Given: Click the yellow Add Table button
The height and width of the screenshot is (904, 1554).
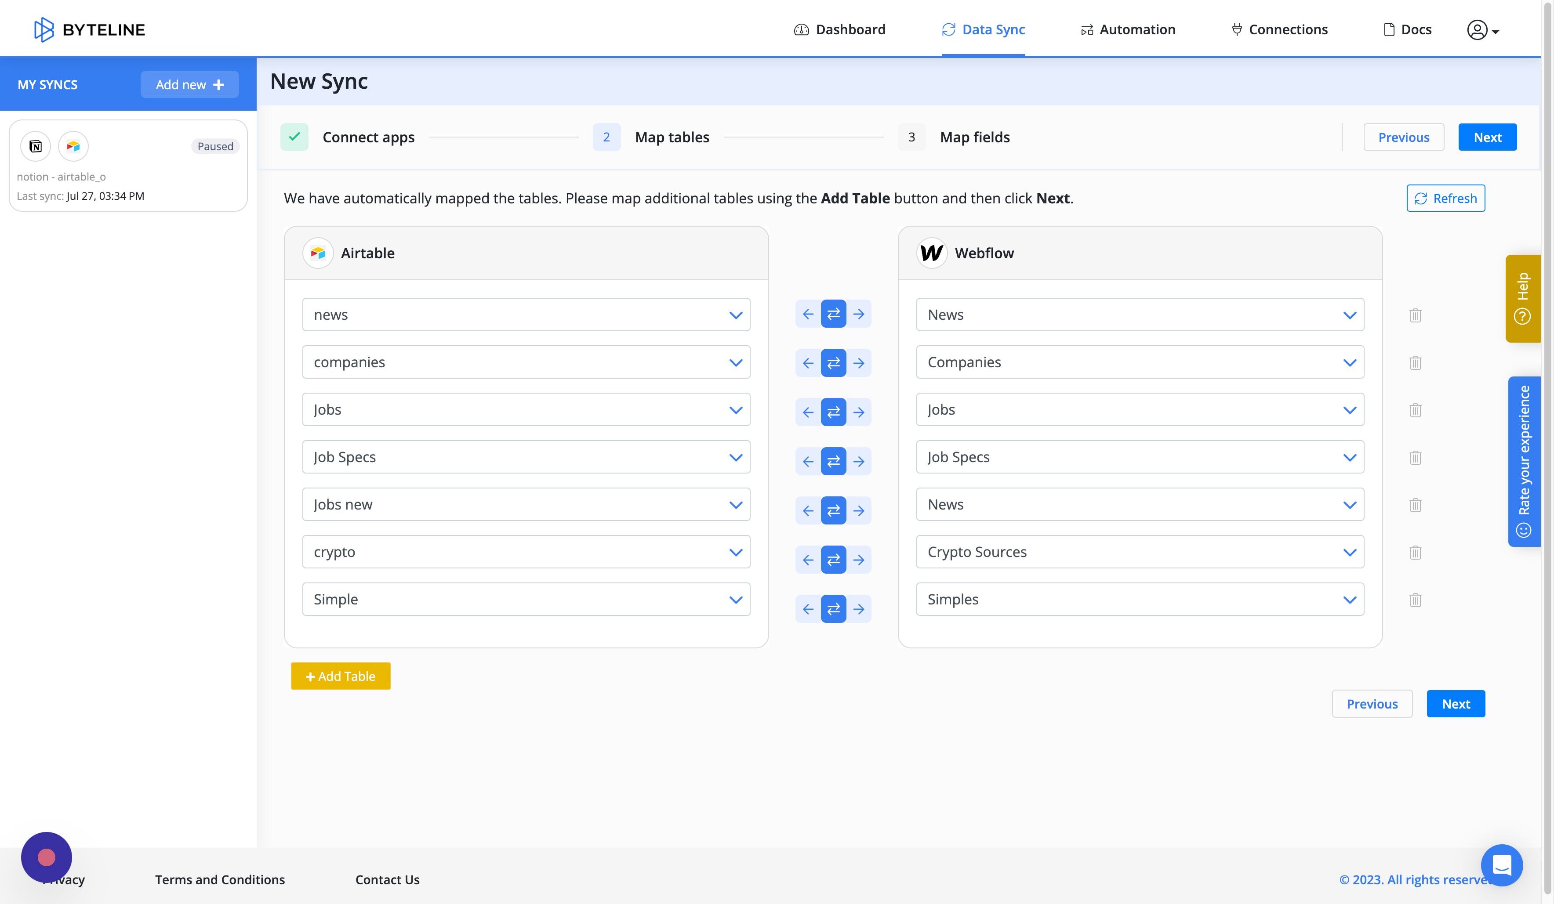Looking at the screenshot, I should click(x=341, y=676).
